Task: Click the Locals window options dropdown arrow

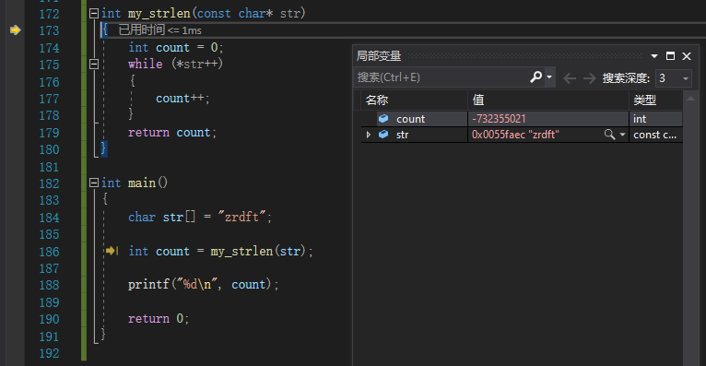Action: [654, 56]
